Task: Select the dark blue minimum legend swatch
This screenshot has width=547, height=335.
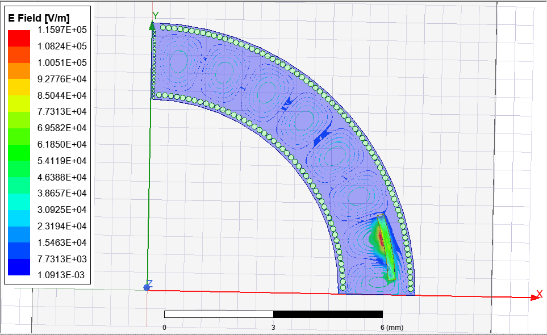Action: click(18, 267)
